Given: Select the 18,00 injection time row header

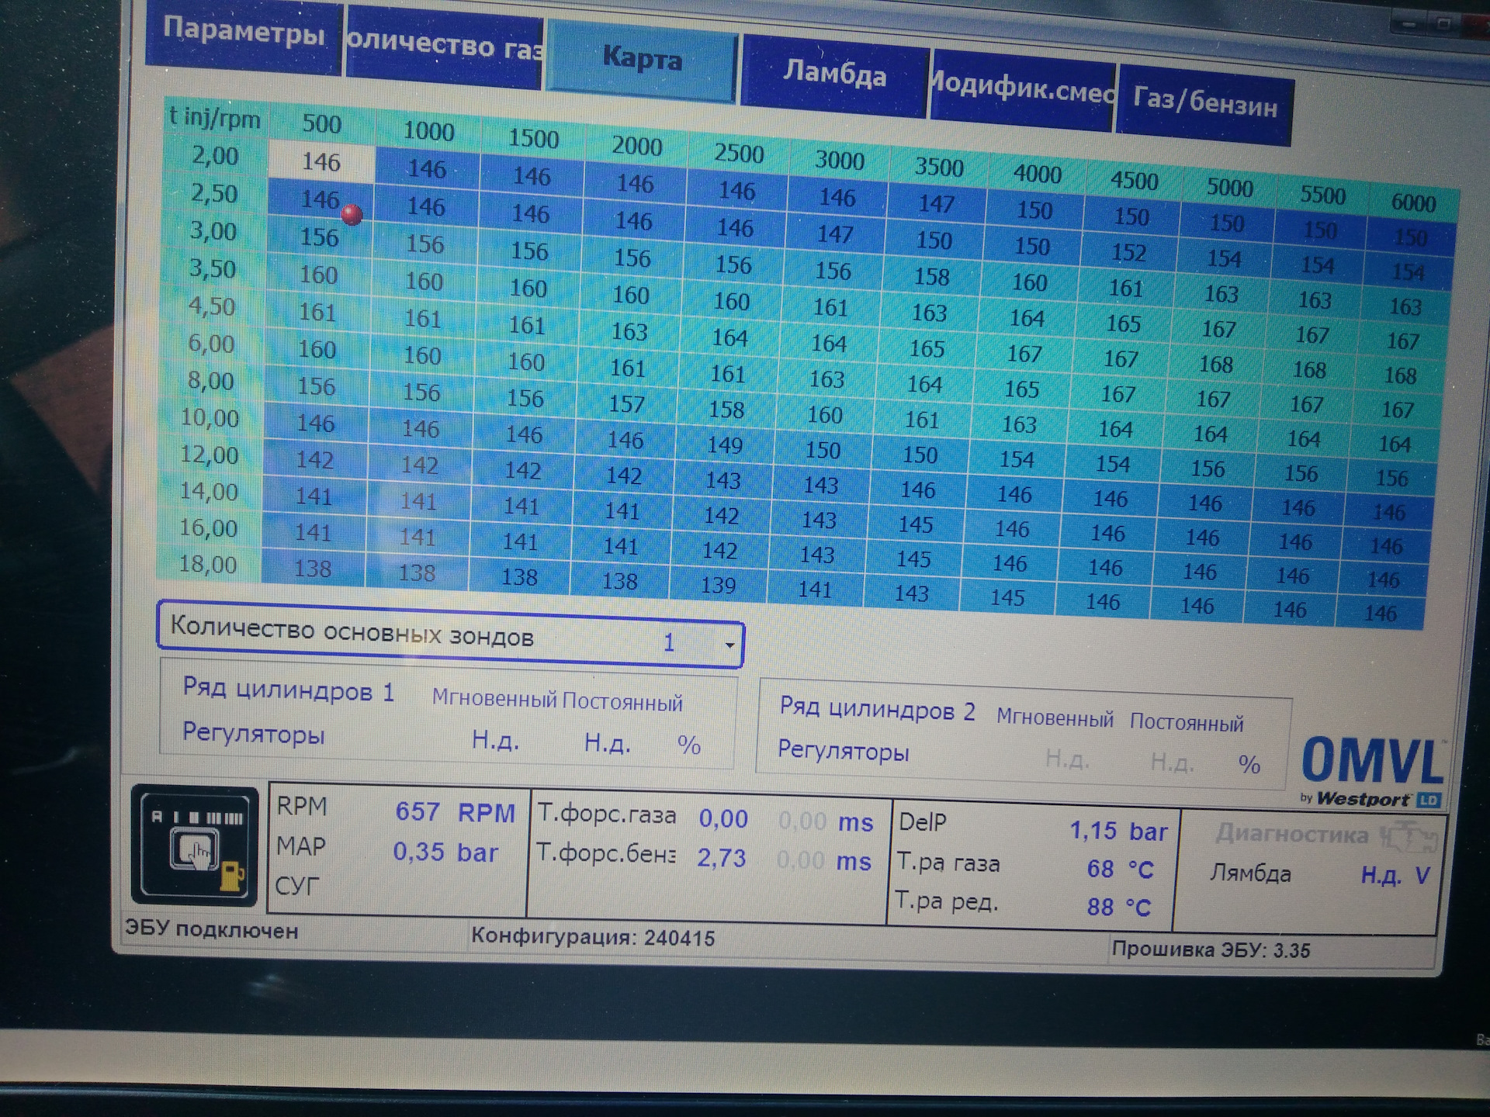Looking at the screenshot, I should click(x=207, y=564).
